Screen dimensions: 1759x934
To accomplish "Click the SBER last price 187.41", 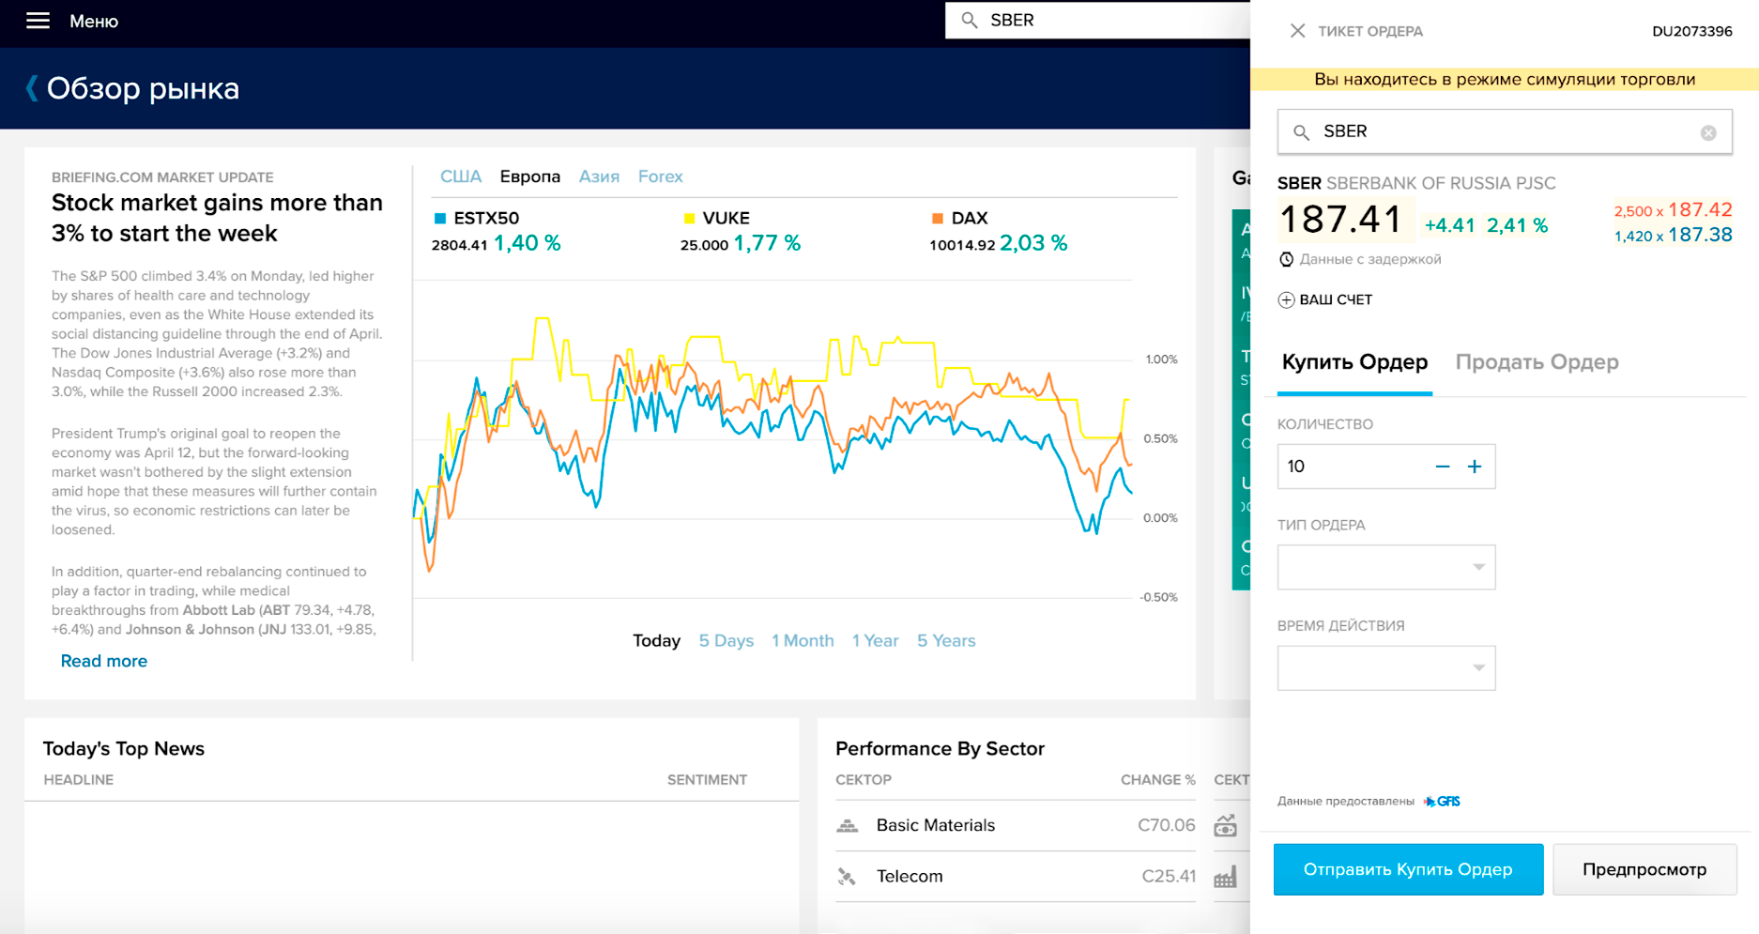I will click(x=1340, y=219).
